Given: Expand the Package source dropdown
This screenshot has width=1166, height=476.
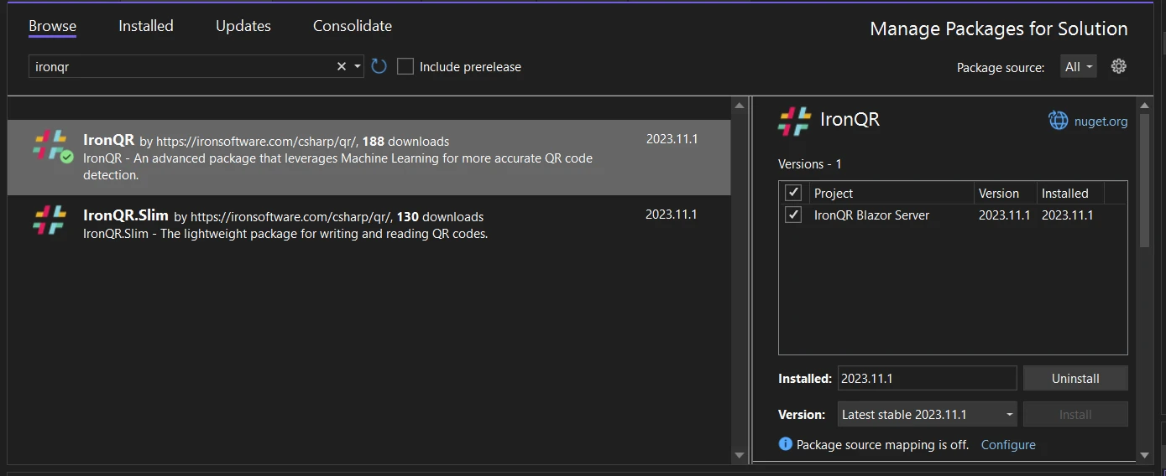Looking at the screenshot, I should click(x=1079, y=67).
